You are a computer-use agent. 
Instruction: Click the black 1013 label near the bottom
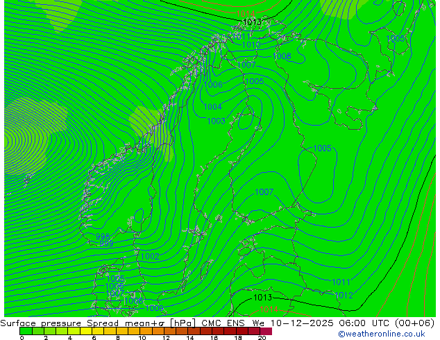click(x=262, y=298)
